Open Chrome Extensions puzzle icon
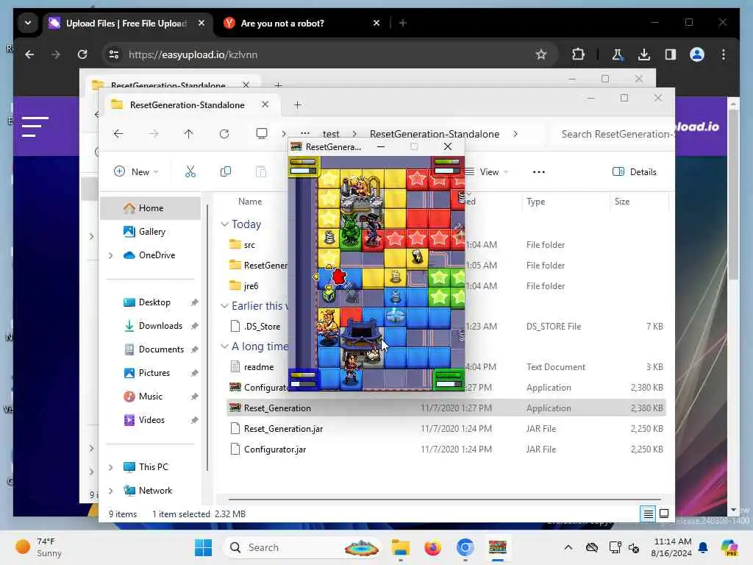Viewport: 753px width, 565px height. [x=578, y=54]
